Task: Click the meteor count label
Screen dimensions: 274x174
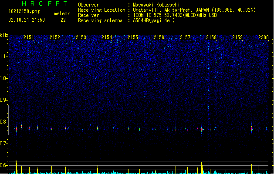Action: (62, 13)
